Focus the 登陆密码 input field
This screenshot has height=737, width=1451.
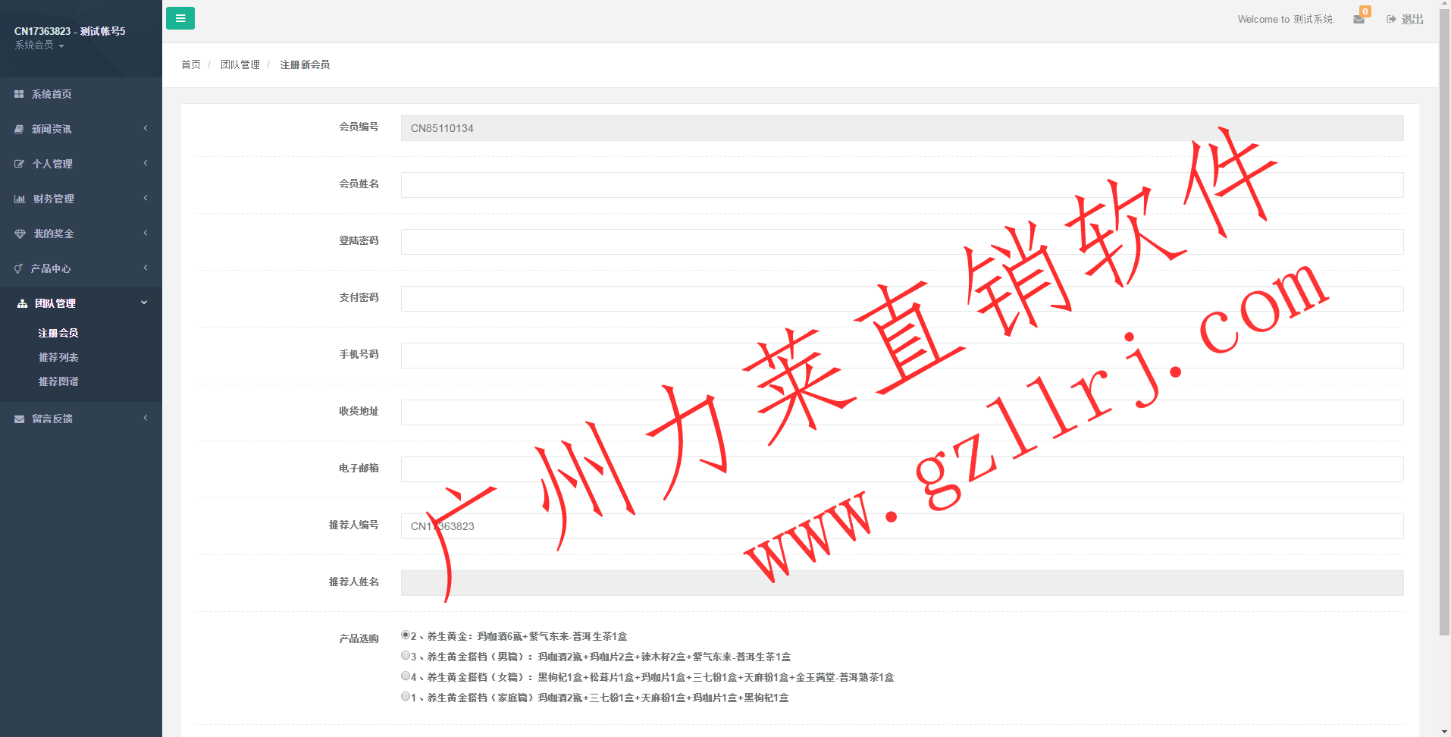[902, 242]
